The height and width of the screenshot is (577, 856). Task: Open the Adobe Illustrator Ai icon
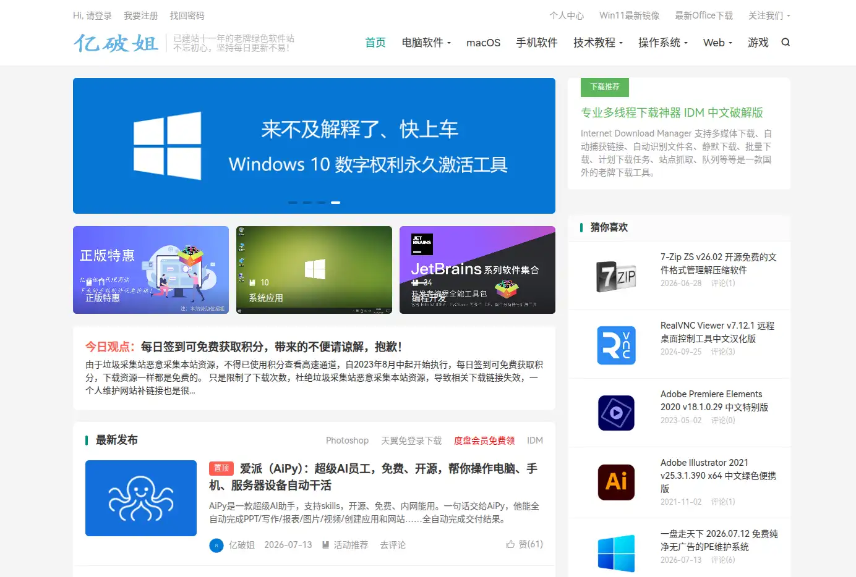[x=616, y=482]
